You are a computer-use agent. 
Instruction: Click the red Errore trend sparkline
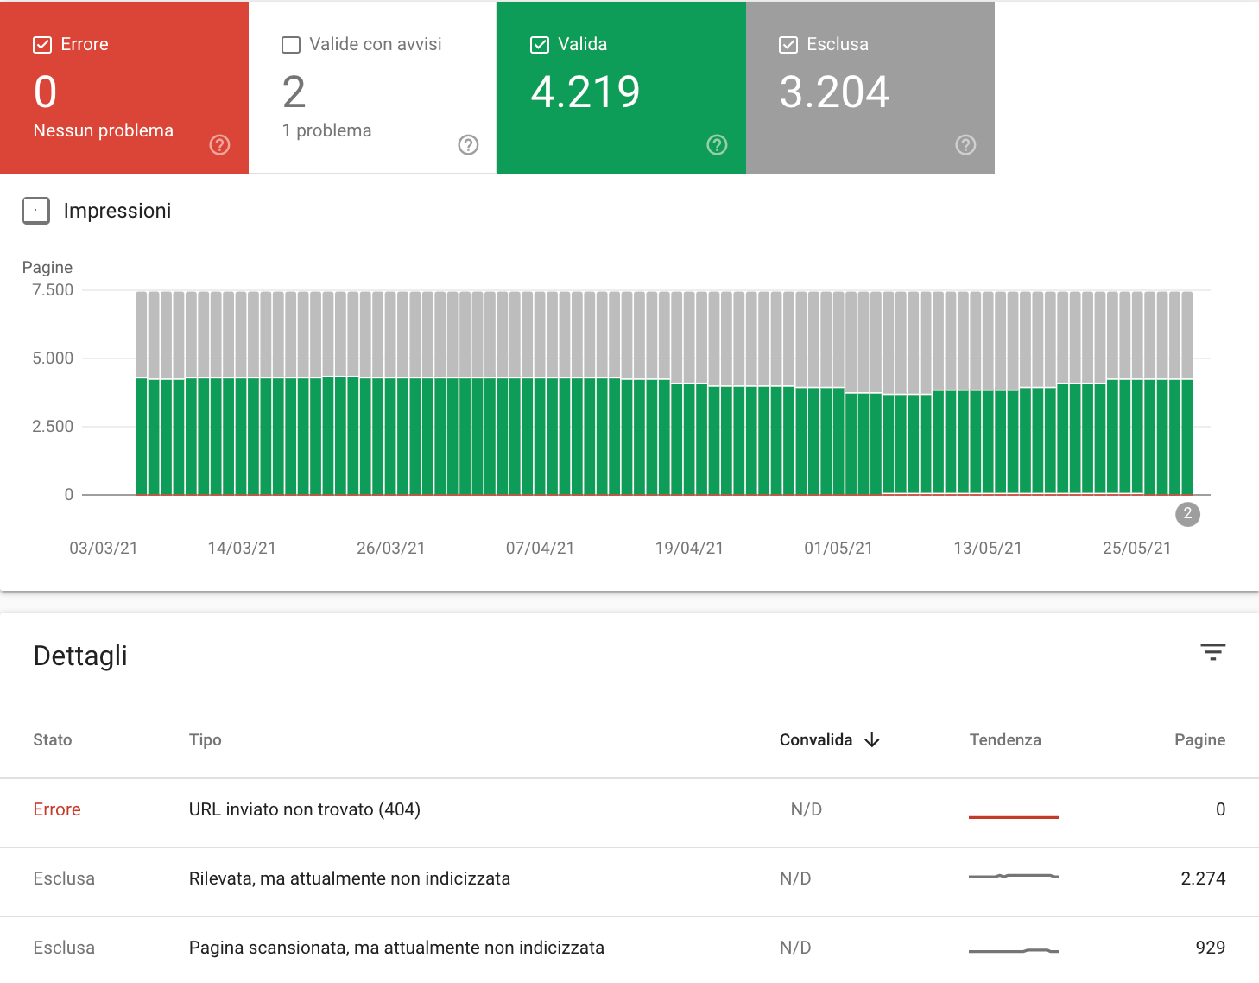pos(1014,816)
